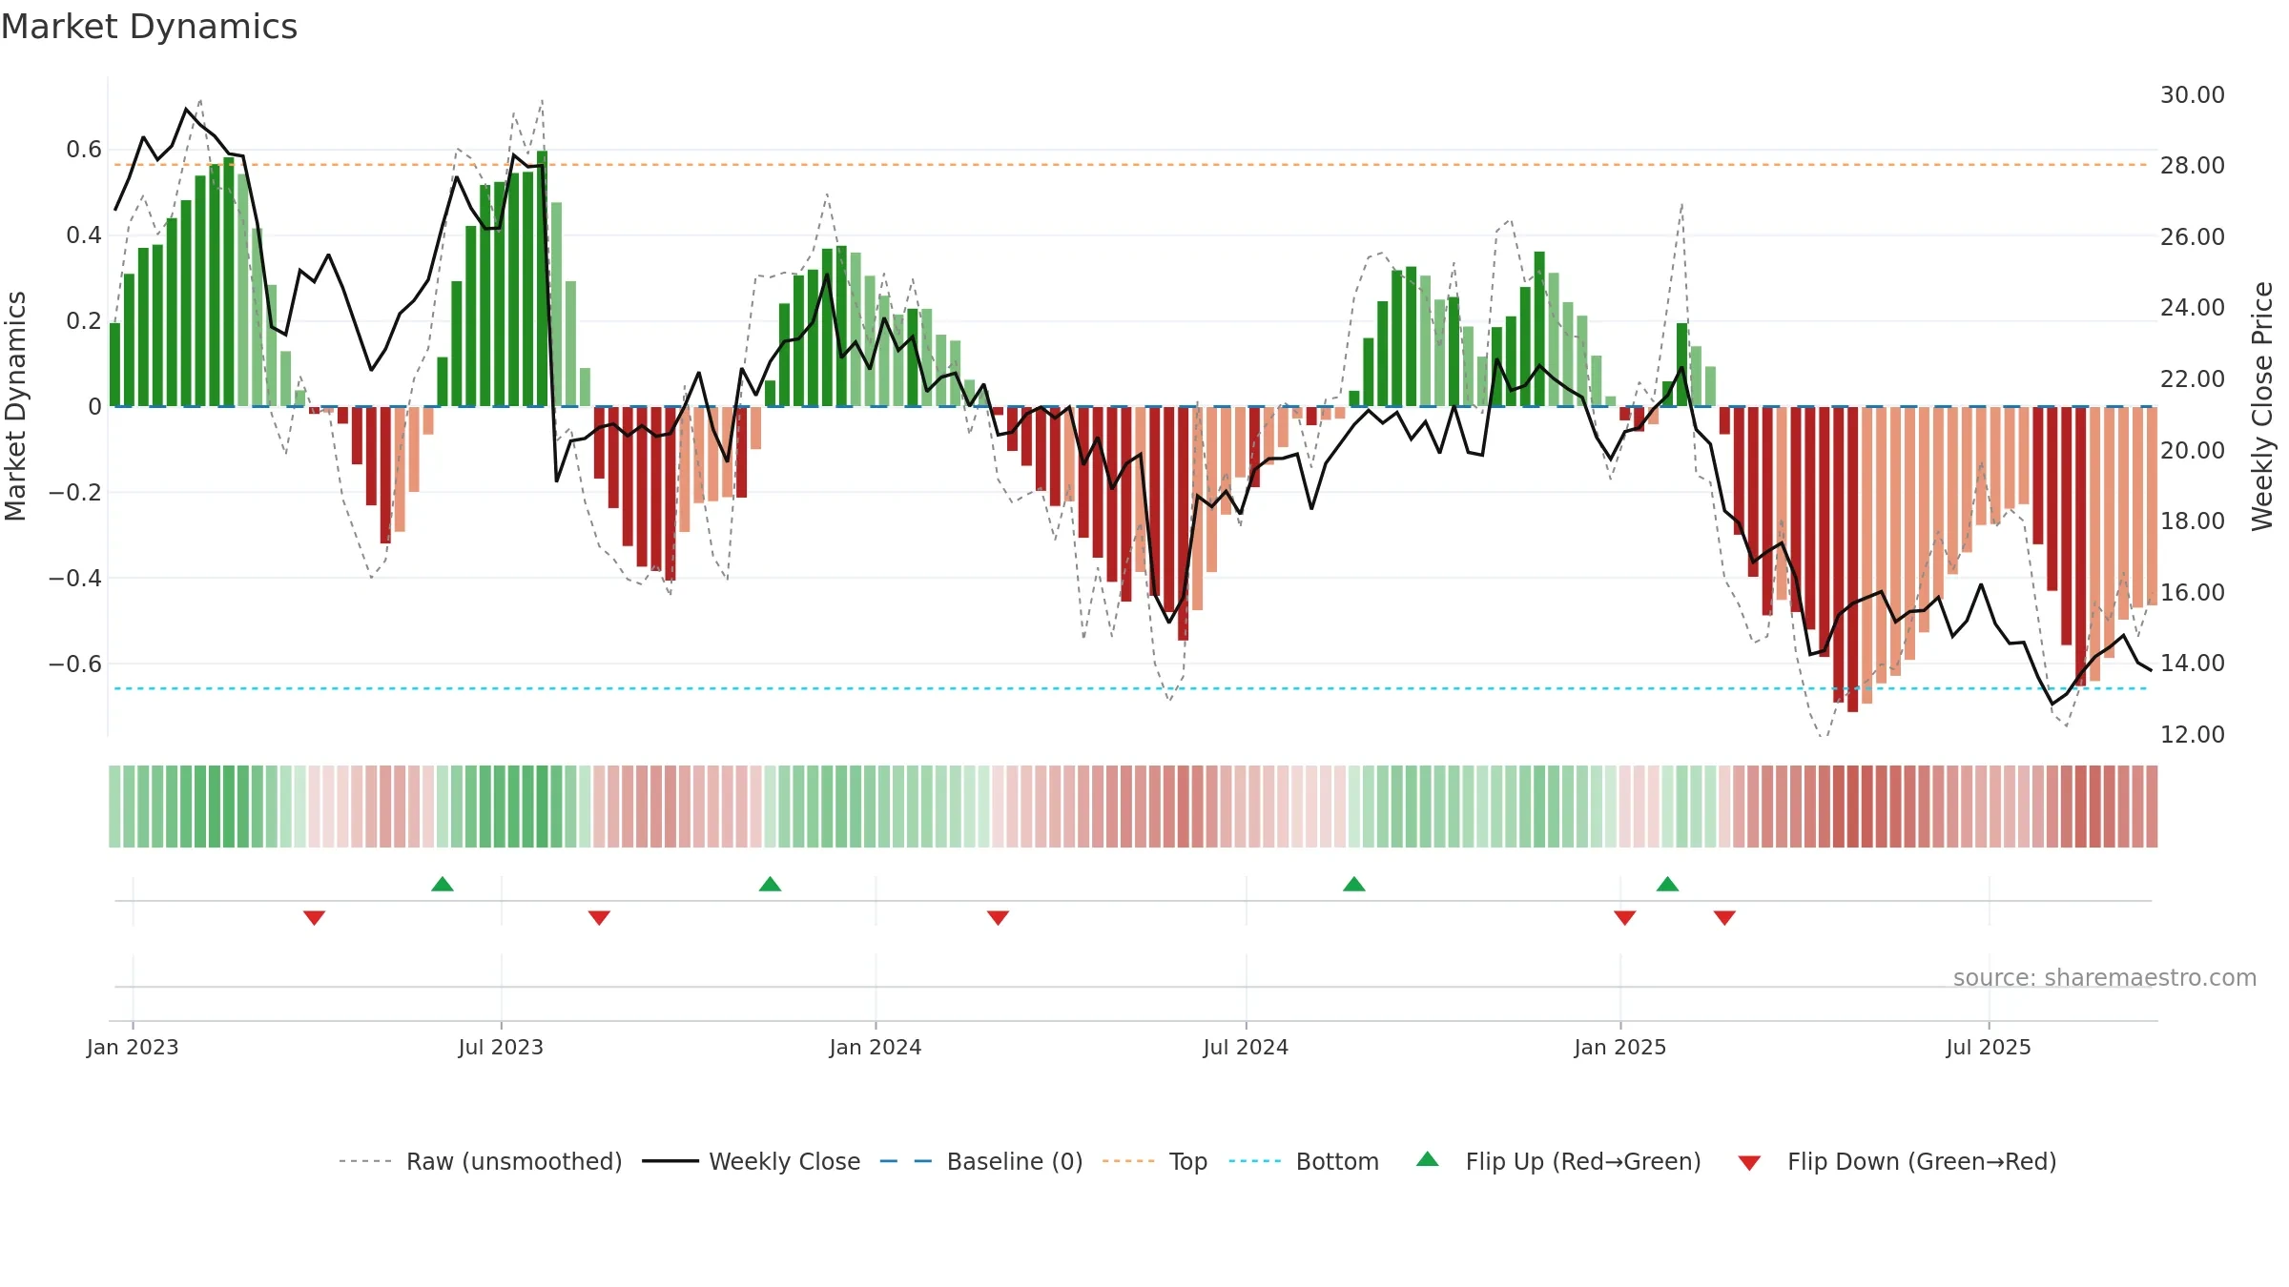Click the first green flip-up marker before Jul 2023
The image size is (2289, 1287).
click(x=443, y=884)
